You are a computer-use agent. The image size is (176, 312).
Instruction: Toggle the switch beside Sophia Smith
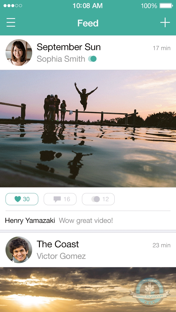coord(92,59)
